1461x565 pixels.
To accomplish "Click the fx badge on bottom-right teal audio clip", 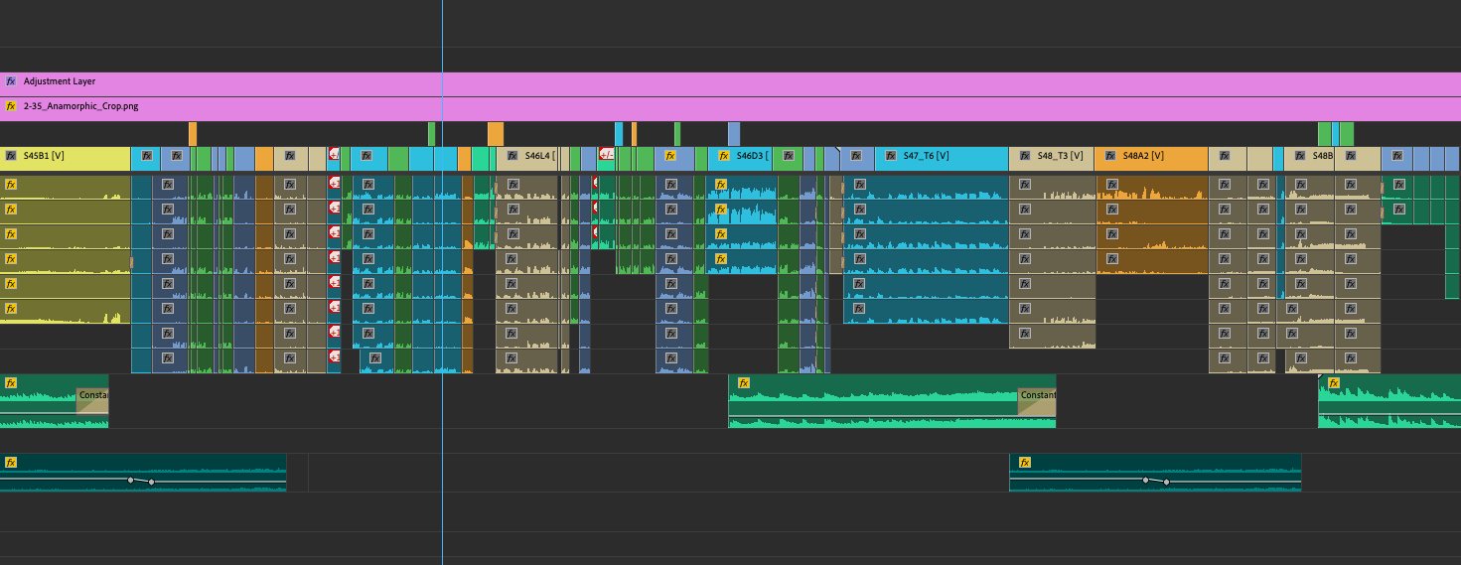I will point(1024,463).
